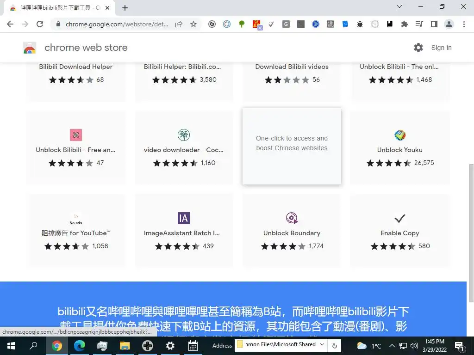Click the Enable Copy checkmark icon
474x355 pixels.
coord(399,218)
